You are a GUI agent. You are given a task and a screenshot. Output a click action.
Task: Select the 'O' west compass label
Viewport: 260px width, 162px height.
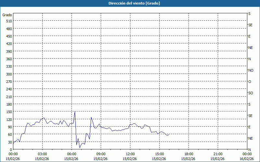pyautogui.click(x=250, y=82)
